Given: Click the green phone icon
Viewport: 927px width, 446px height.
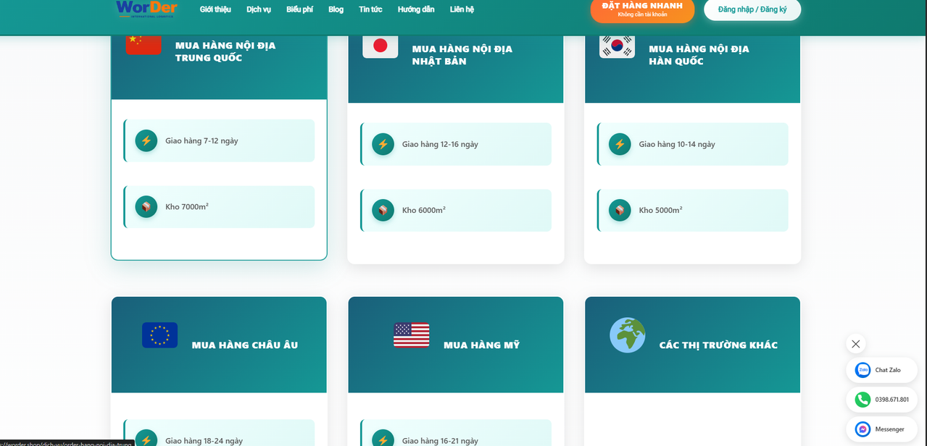Looking at the screenshot, I should tap(862, 400).
